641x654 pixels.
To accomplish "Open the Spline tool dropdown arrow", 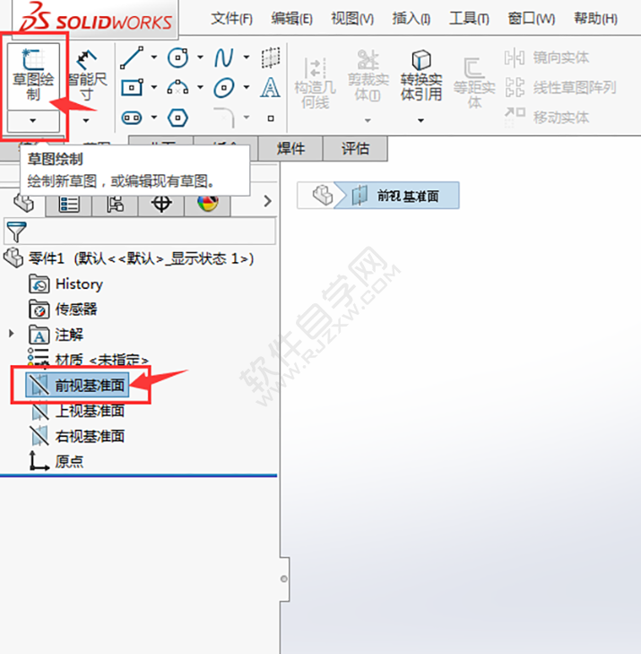I will (x=247, y=57).
